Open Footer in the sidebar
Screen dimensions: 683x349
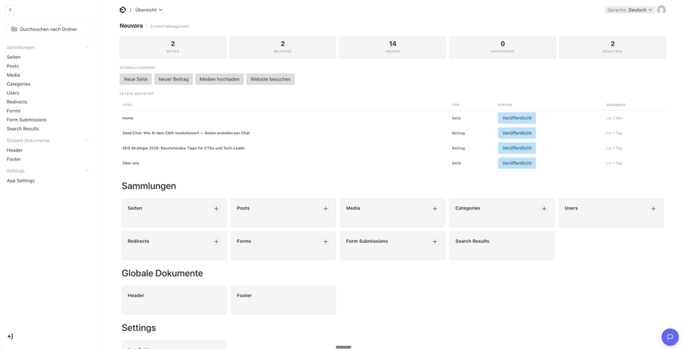pyautogui.click(x=14, y=159)
